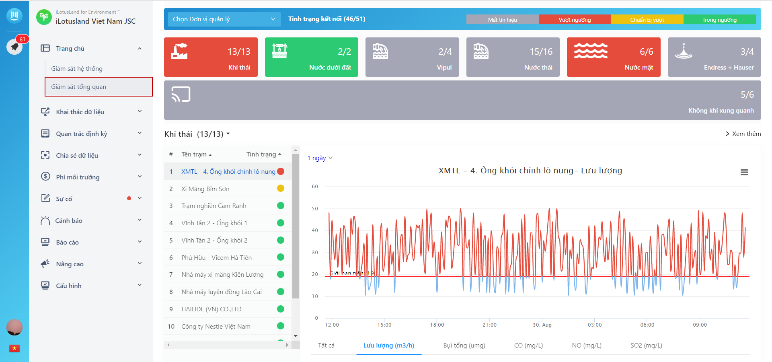The height and width of the screenshot is (362, 772).
Task: Click the Trang chủ menu icon
Action: click(45, 48)
